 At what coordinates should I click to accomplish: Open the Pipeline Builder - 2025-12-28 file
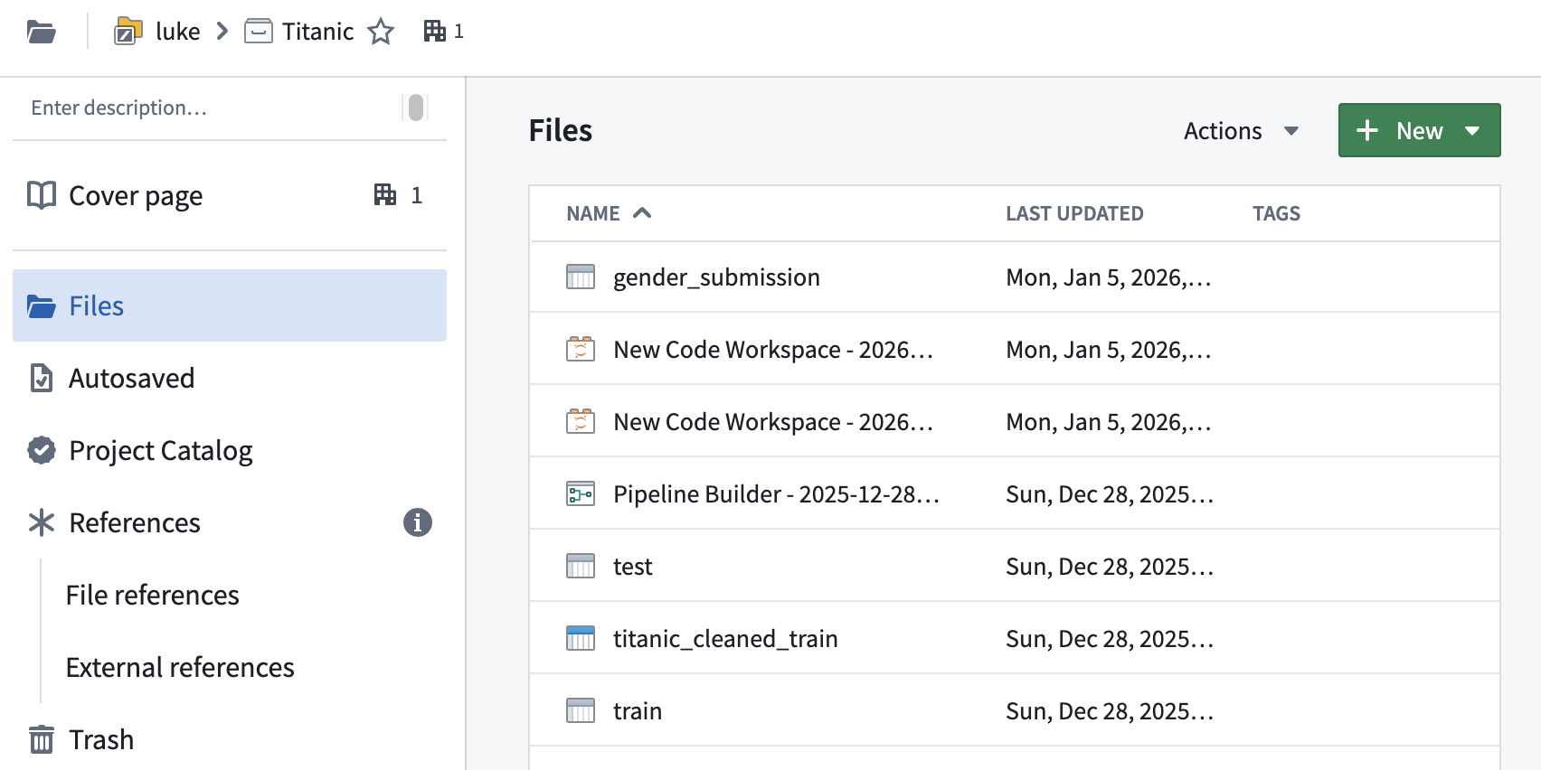776,493
